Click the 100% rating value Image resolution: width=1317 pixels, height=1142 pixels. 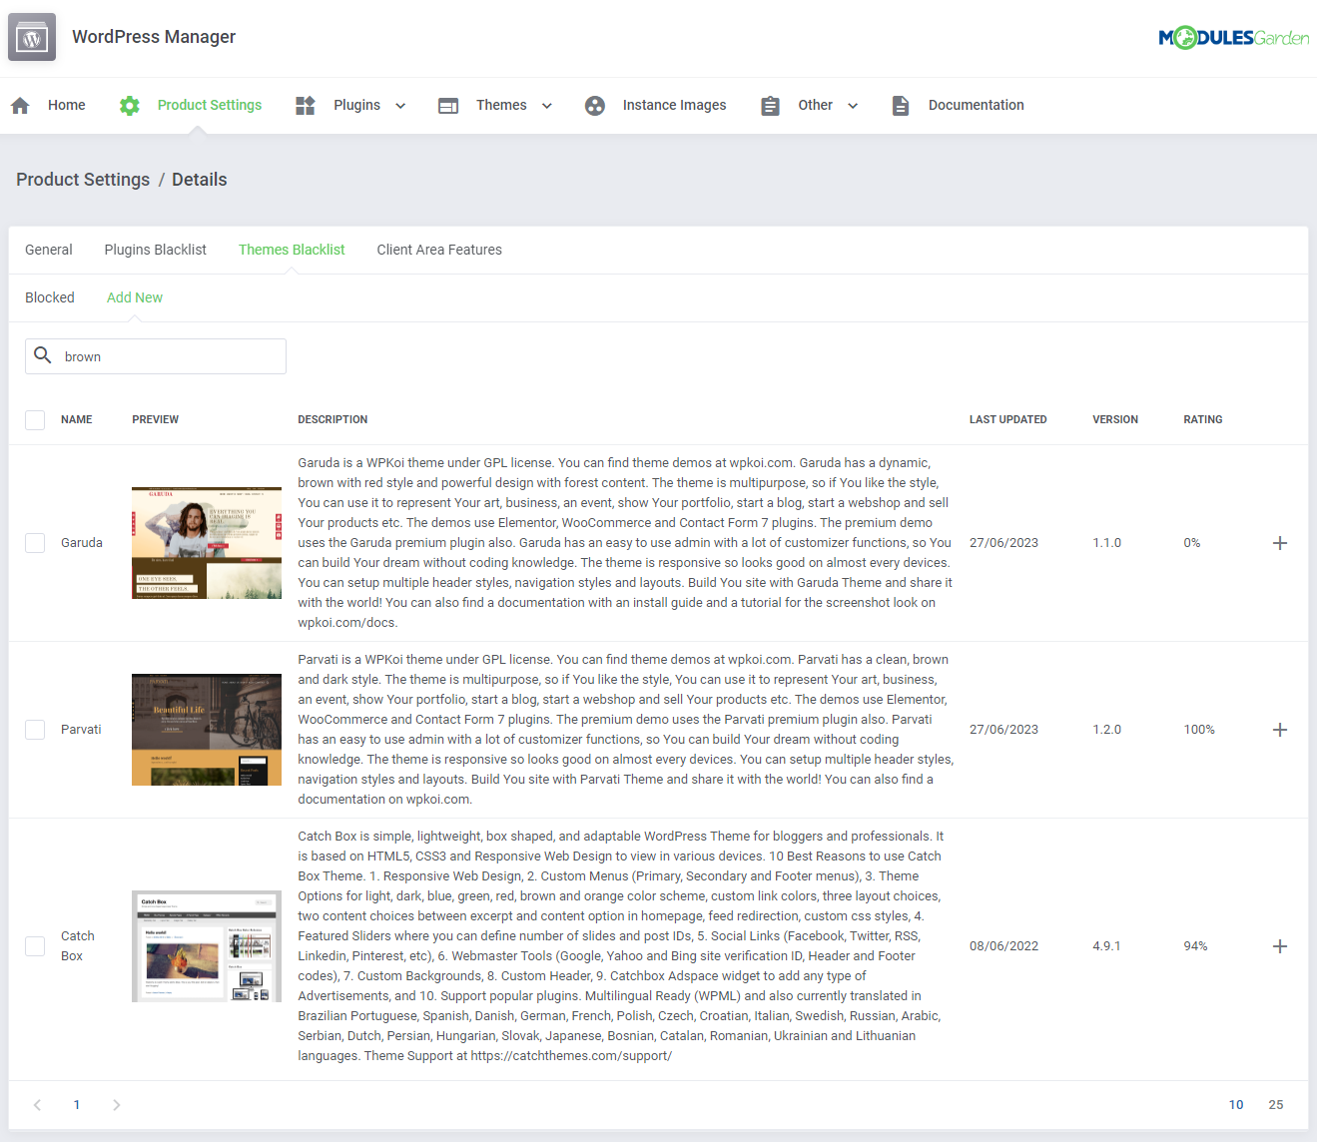[1199, 730]
